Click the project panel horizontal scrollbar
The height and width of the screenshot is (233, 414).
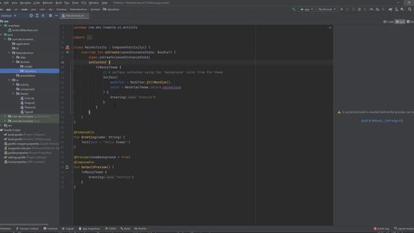[x=25, y=225]
